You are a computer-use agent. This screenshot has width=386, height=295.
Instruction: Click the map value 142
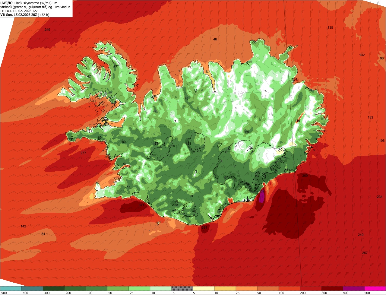pyautogui.click(x=23, y=226)
